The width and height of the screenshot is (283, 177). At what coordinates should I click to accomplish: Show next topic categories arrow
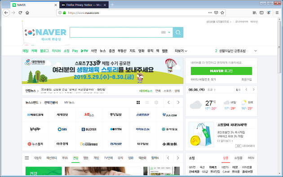(178, 158)
